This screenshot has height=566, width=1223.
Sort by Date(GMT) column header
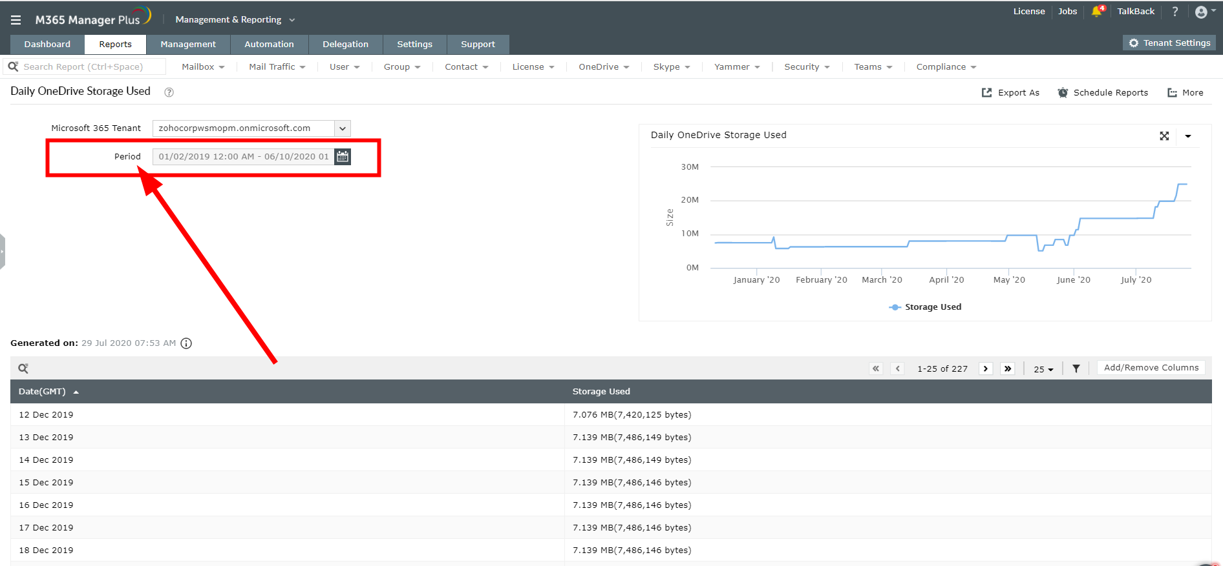tap(48, 391)
